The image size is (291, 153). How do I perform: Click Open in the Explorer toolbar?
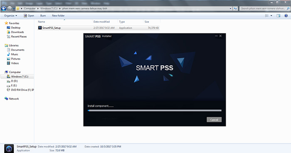(29, 16)
